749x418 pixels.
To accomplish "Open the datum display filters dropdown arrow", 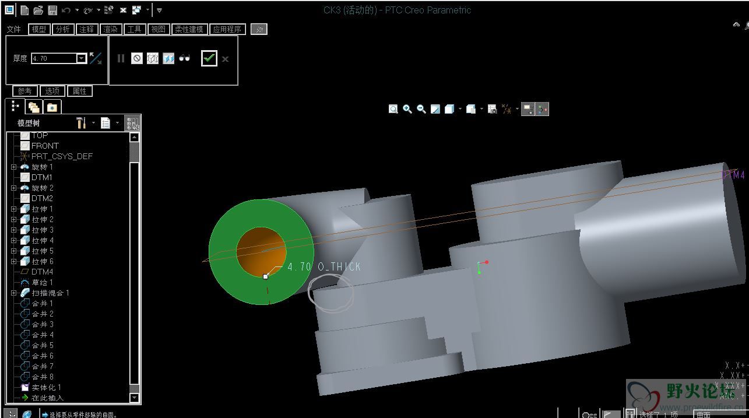I will pos(517,109).
